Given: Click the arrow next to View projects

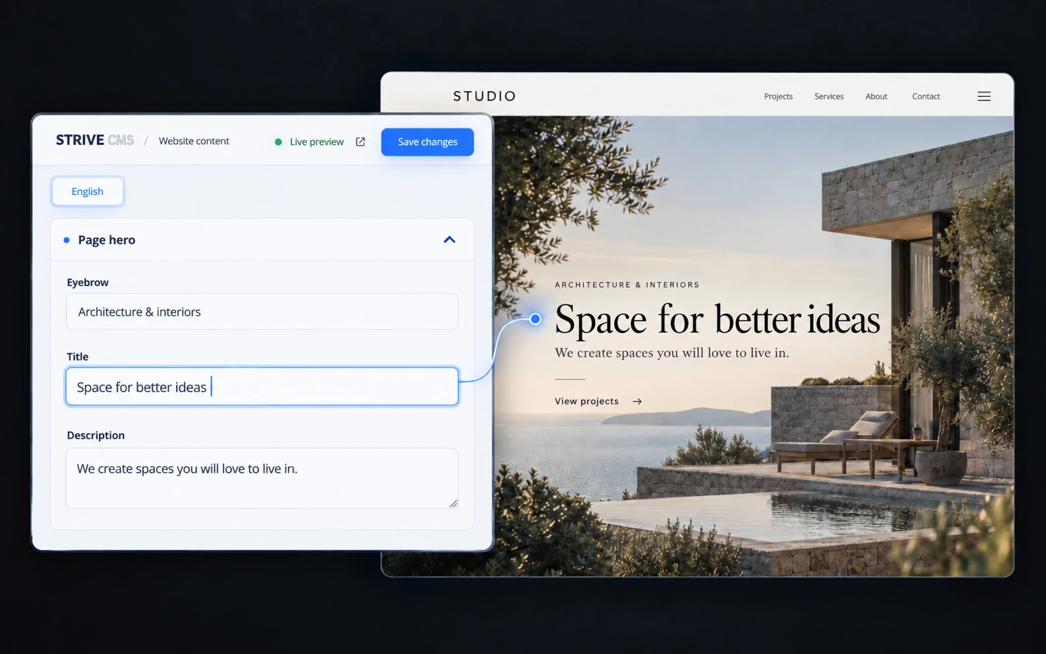Looking at the screenshot, I should (x=637, y=401).
